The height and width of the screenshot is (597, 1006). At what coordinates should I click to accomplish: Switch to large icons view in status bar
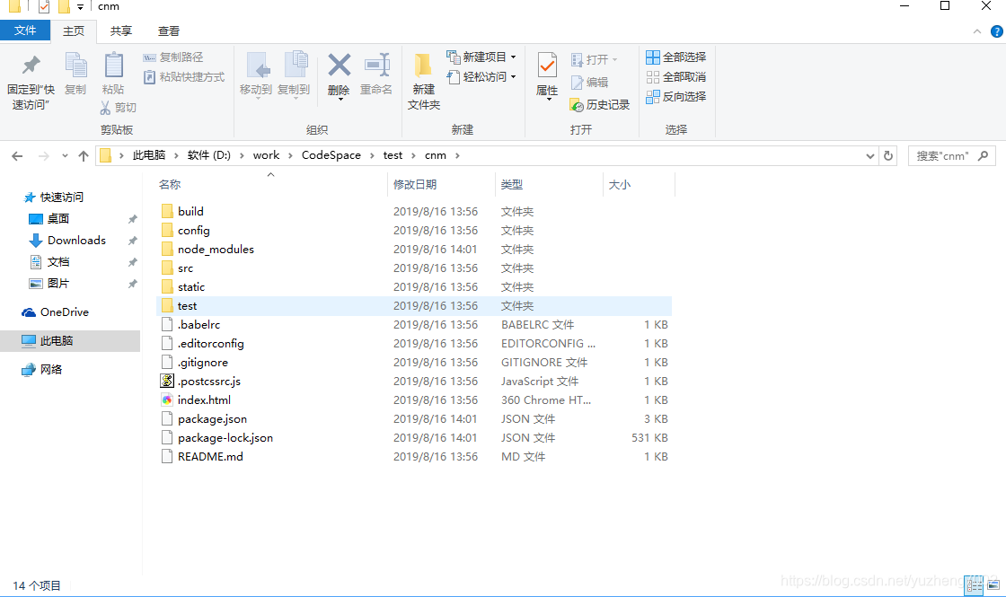pos(993,584)
